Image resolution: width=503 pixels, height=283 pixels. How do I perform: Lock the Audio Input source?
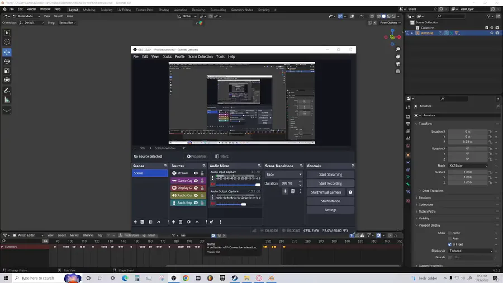[x=202, y=203]
